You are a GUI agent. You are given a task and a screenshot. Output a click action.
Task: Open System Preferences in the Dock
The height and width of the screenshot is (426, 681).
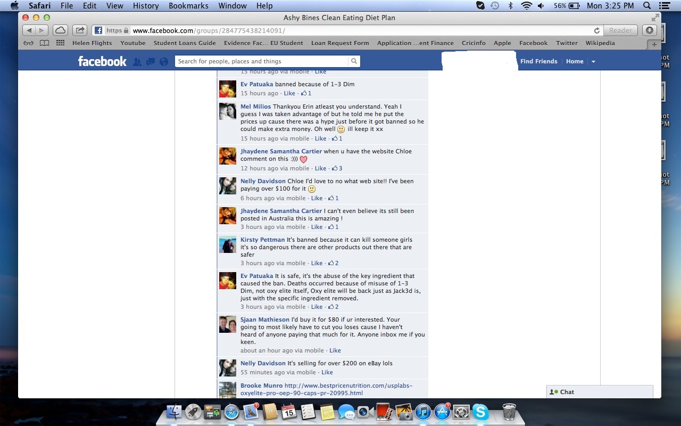pyautogui.click(x=461, y=411)
